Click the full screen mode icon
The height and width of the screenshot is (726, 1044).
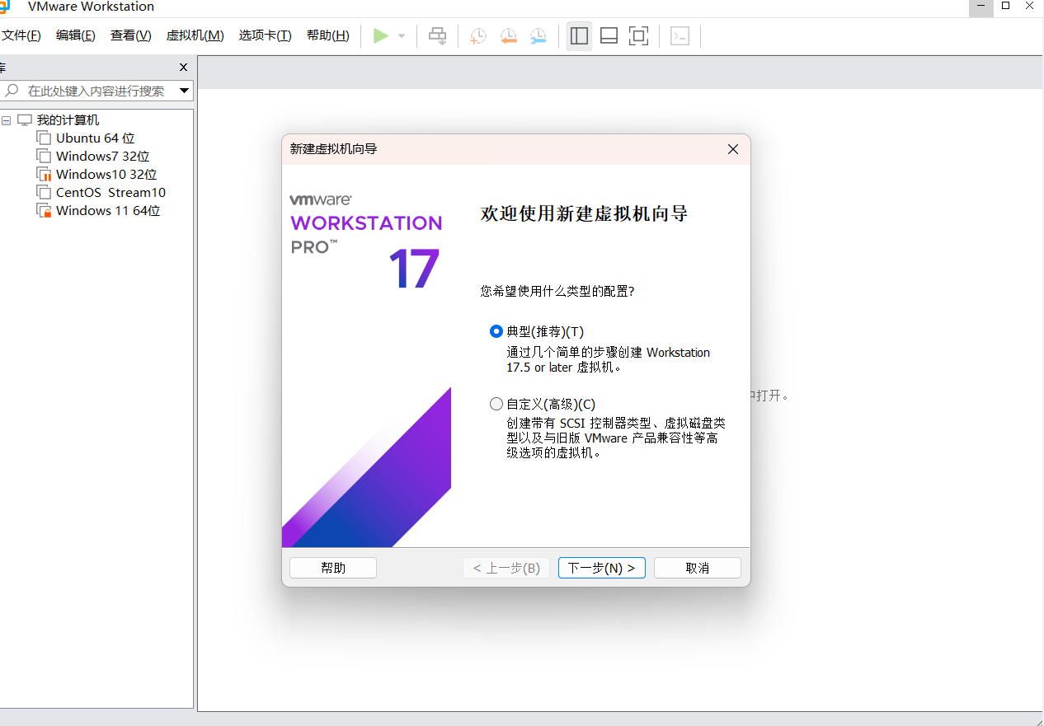pos(638,36)
